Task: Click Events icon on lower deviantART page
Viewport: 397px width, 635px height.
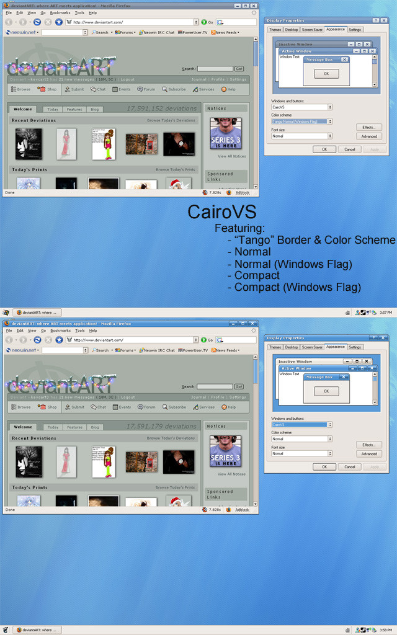Action: point(115,407)
